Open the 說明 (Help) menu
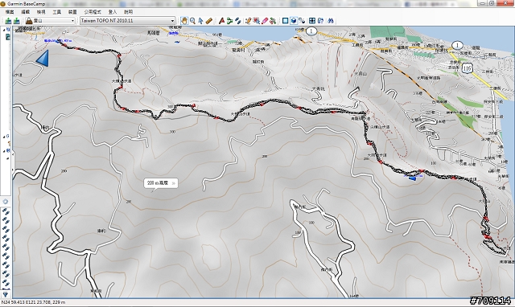 coord(129,12)
